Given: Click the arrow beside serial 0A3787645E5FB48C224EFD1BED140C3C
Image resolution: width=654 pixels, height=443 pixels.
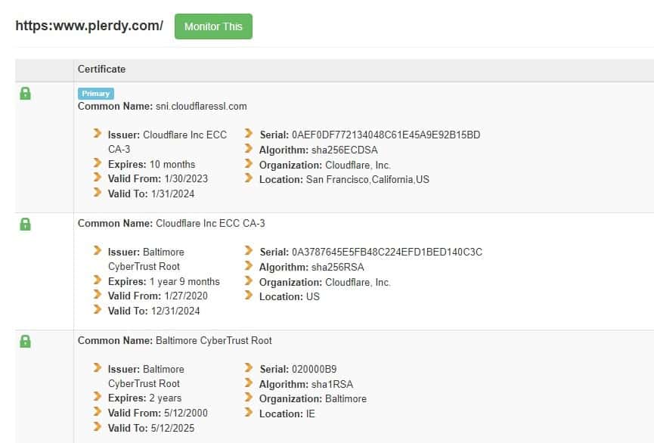Looking at the screenshot, I should [249, 251].
